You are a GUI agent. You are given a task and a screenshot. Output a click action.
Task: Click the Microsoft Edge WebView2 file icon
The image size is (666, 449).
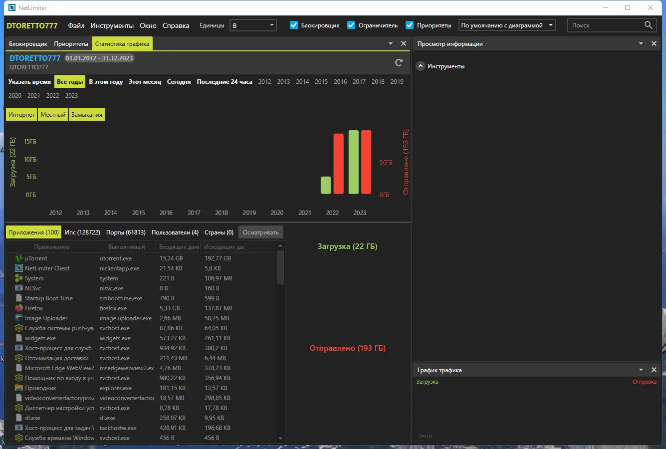coord(19,368)
